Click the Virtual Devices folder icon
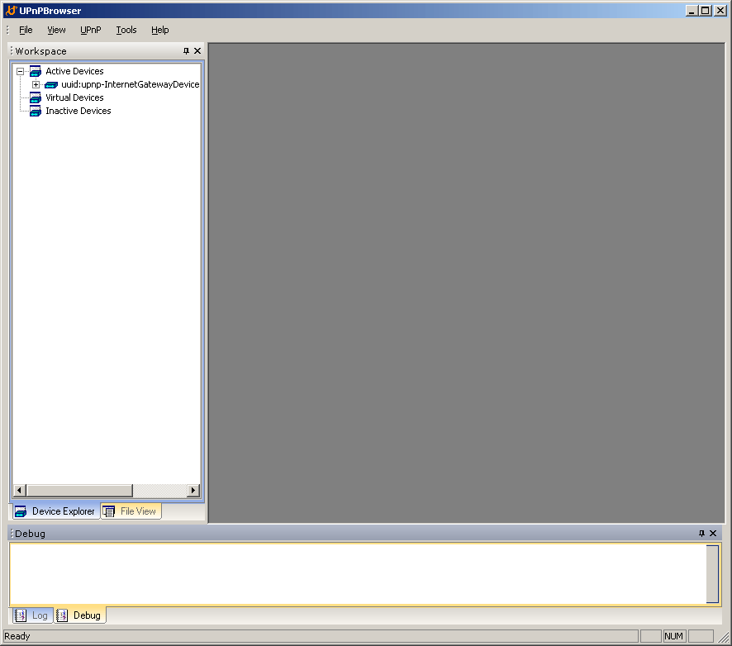Screen dimensions: 732x646 coord(36,97)
